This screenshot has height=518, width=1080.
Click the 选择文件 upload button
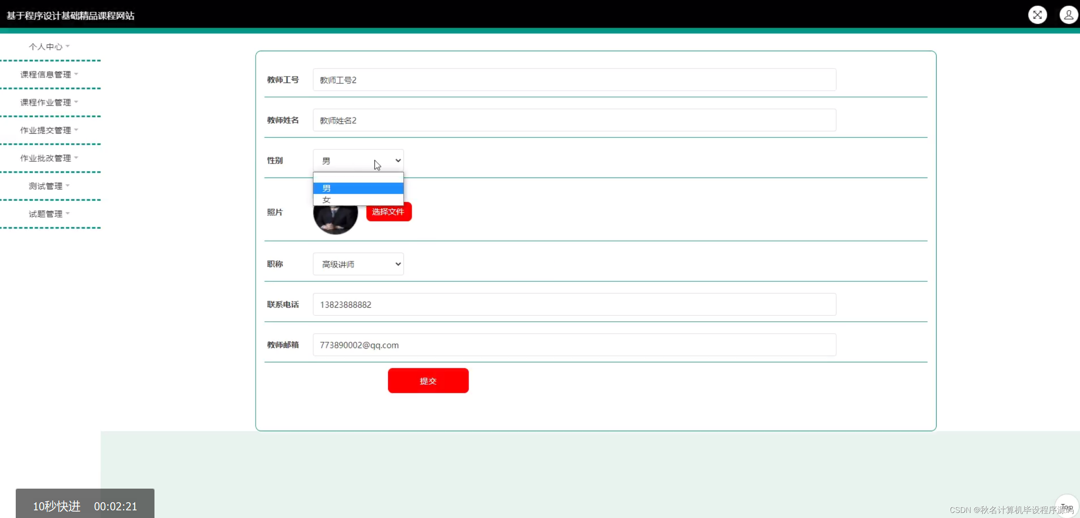click(x=389, y=212)
